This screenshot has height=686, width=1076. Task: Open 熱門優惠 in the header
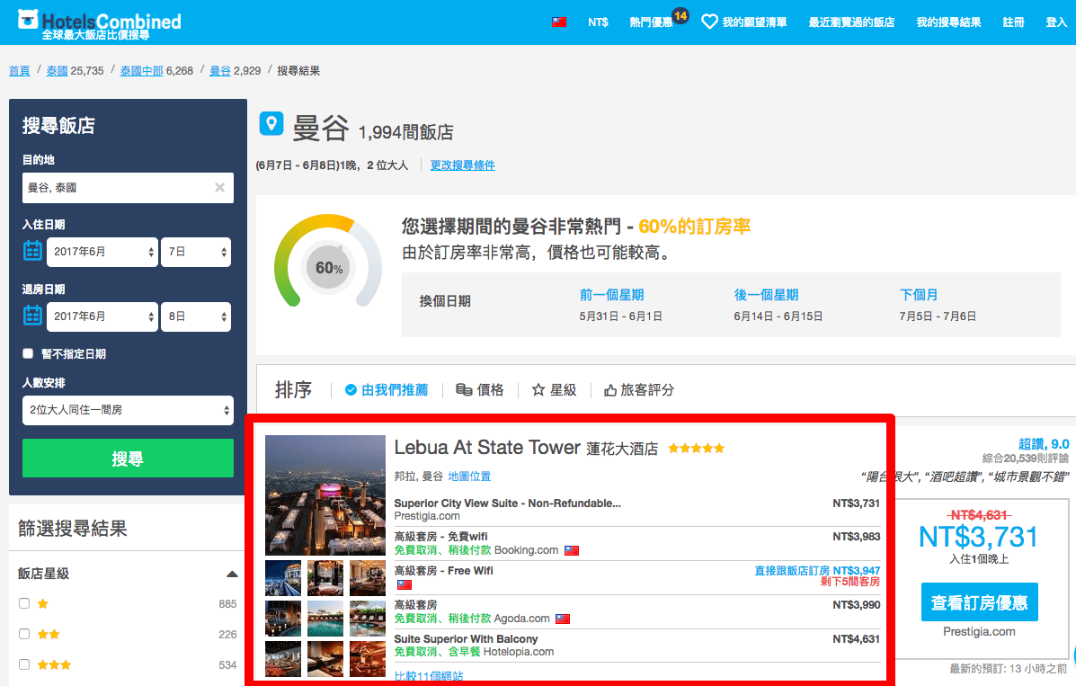(x=651, y=22)
